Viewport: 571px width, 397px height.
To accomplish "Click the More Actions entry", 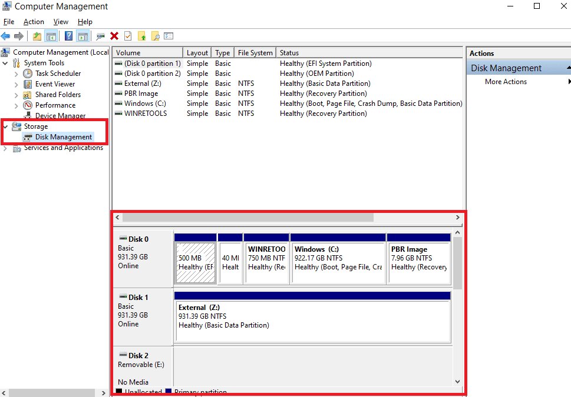I will pos(506,82).
